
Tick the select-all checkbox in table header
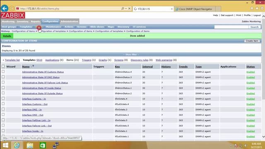coord(3,66)
